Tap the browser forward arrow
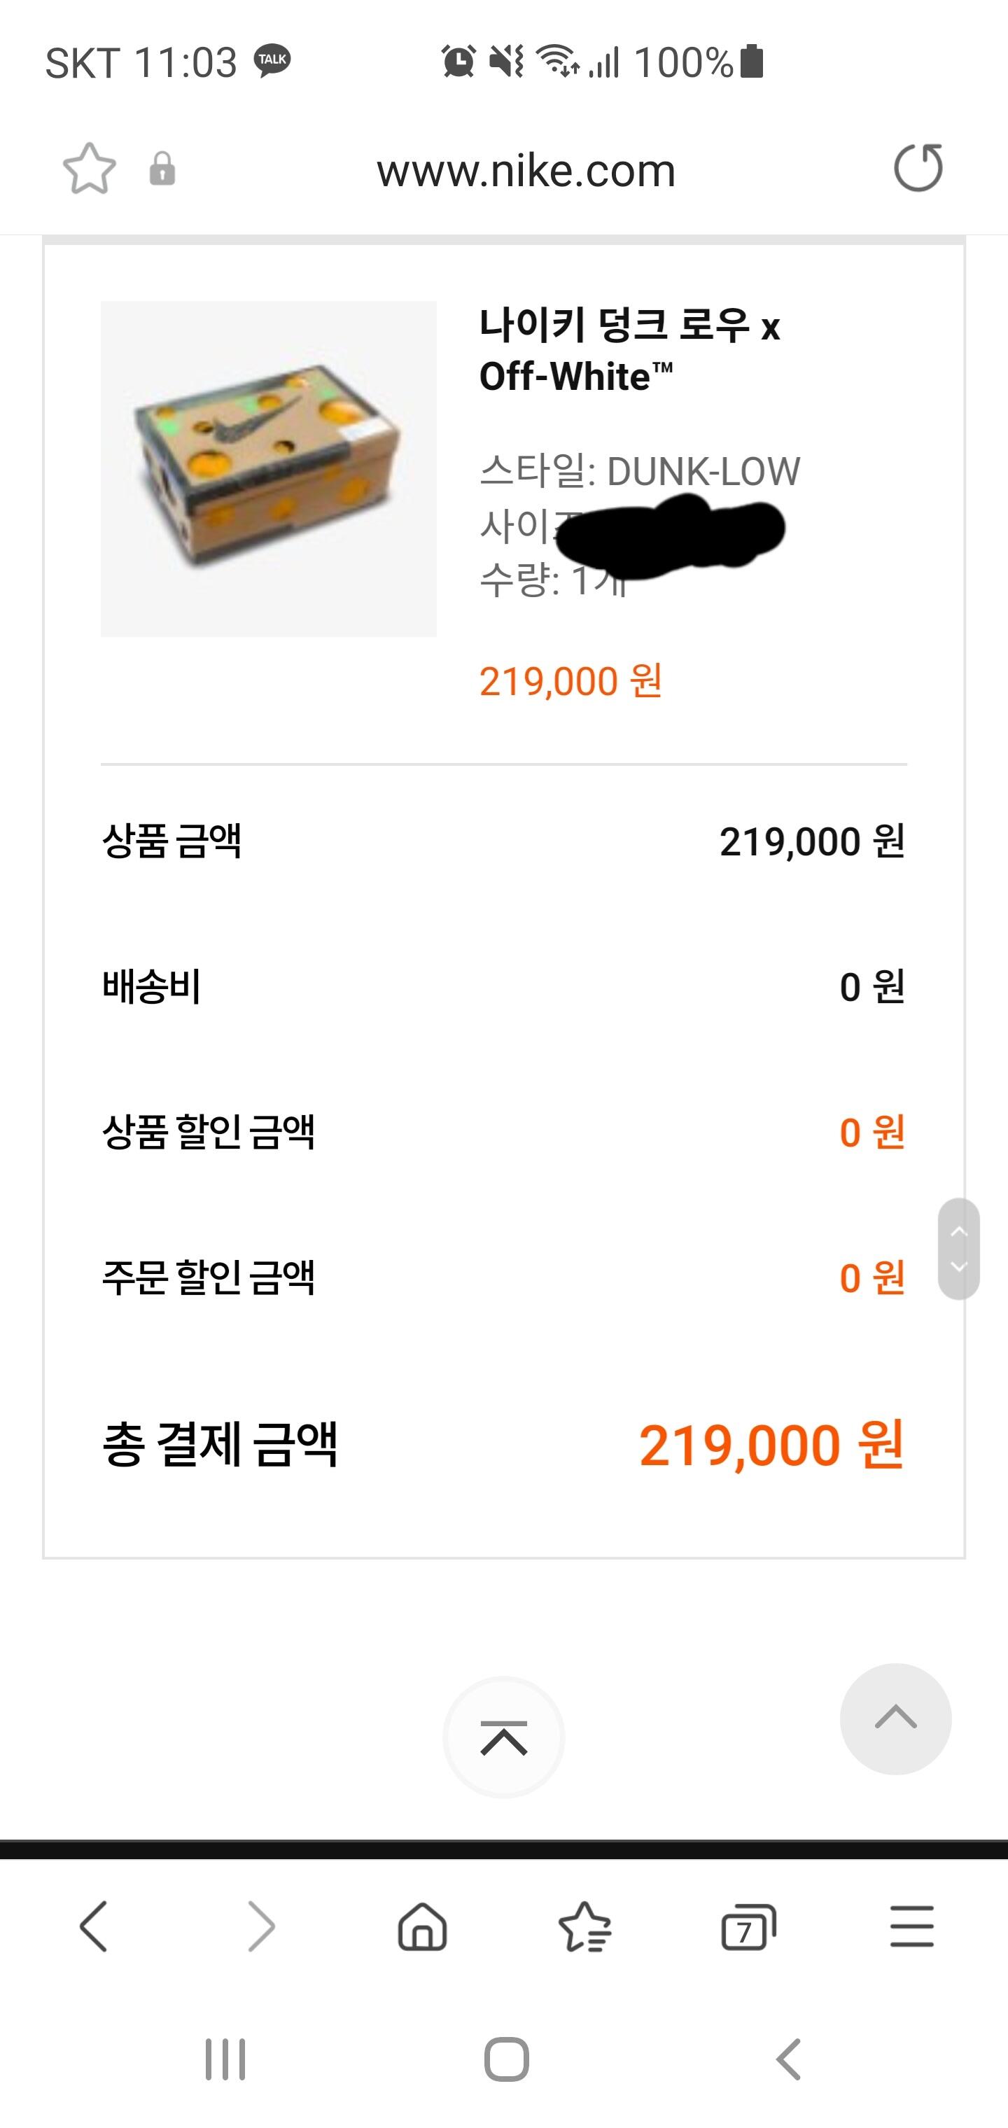 (261, 1926)
